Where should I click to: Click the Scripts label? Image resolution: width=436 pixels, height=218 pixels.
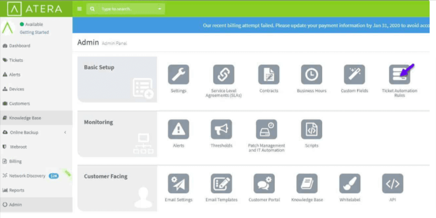311,146
